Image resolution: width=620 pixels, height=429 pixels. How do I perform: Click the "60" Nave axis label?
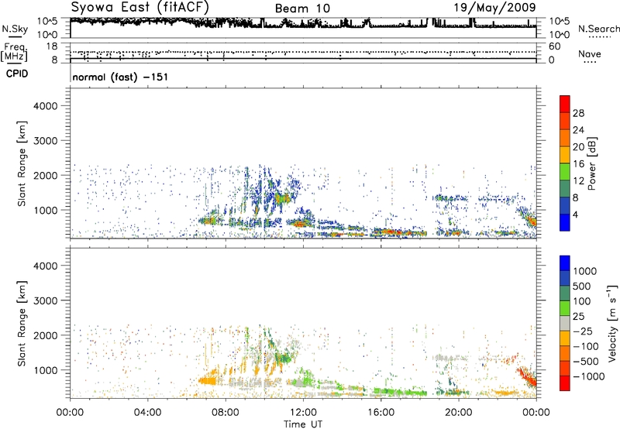(554, 46)
